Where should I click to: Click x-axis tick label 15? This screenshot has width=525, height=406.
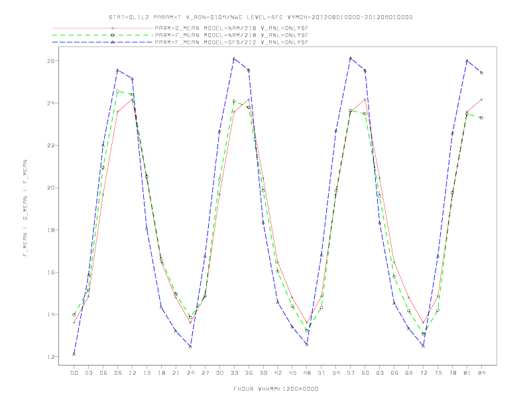146,373
